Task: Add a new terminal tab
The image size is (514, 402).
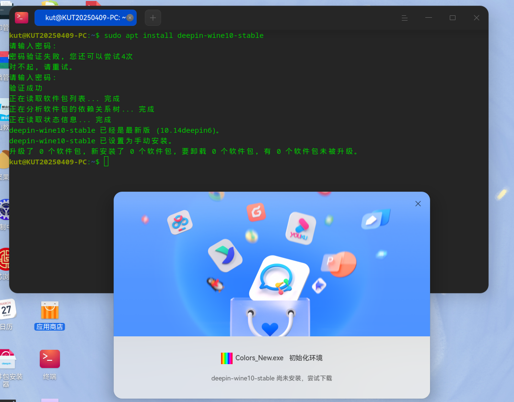Action: pos(153,18)
